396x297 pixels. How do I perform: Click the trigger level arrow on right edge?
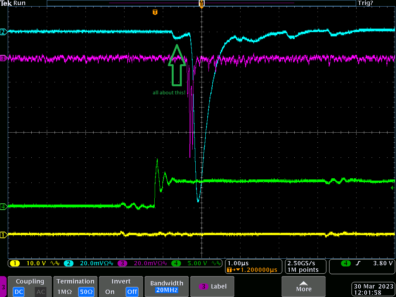point(393,188)
